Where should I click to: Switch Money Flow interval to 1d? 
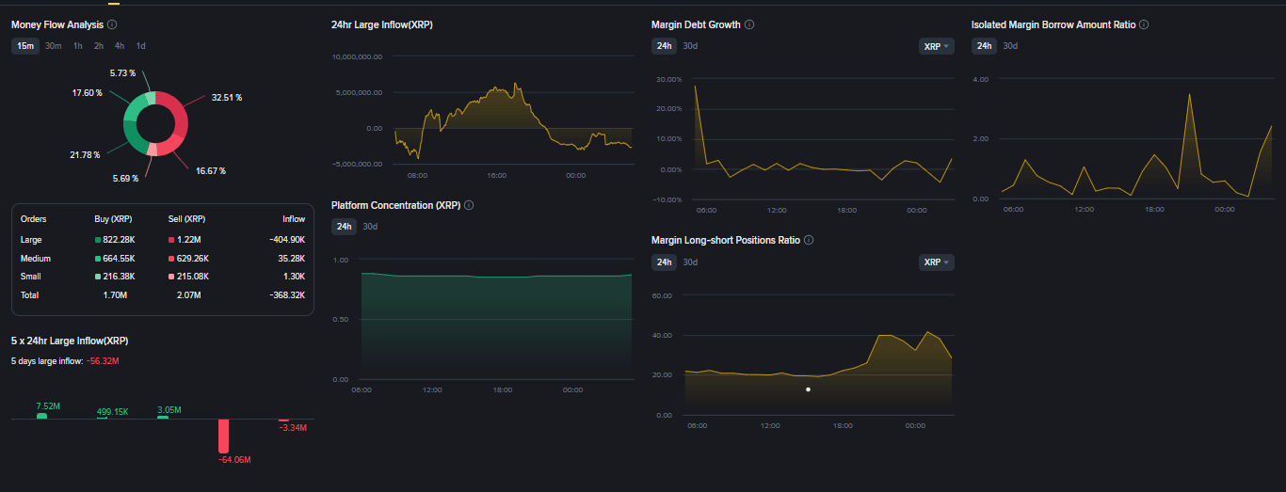(140, 46)
